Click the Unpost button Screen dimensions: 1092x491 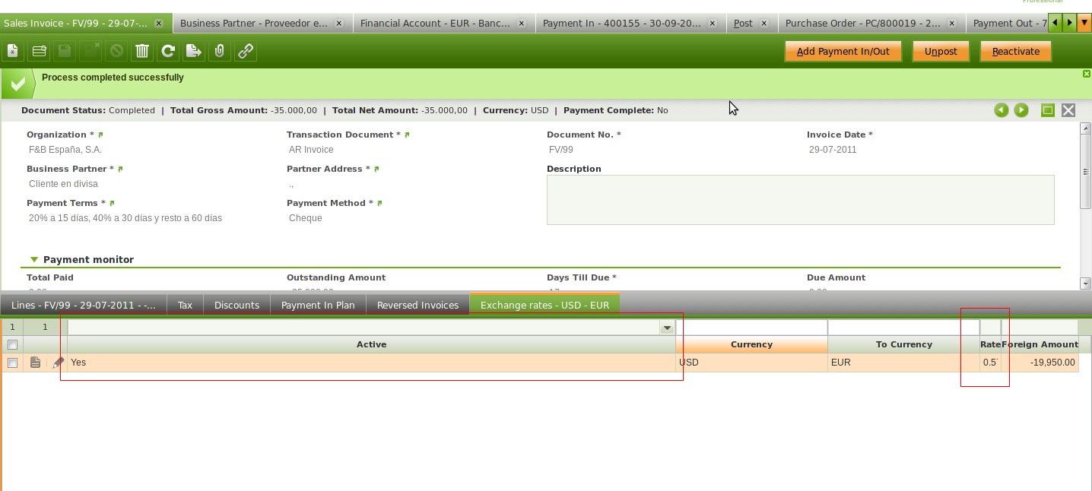941,52
